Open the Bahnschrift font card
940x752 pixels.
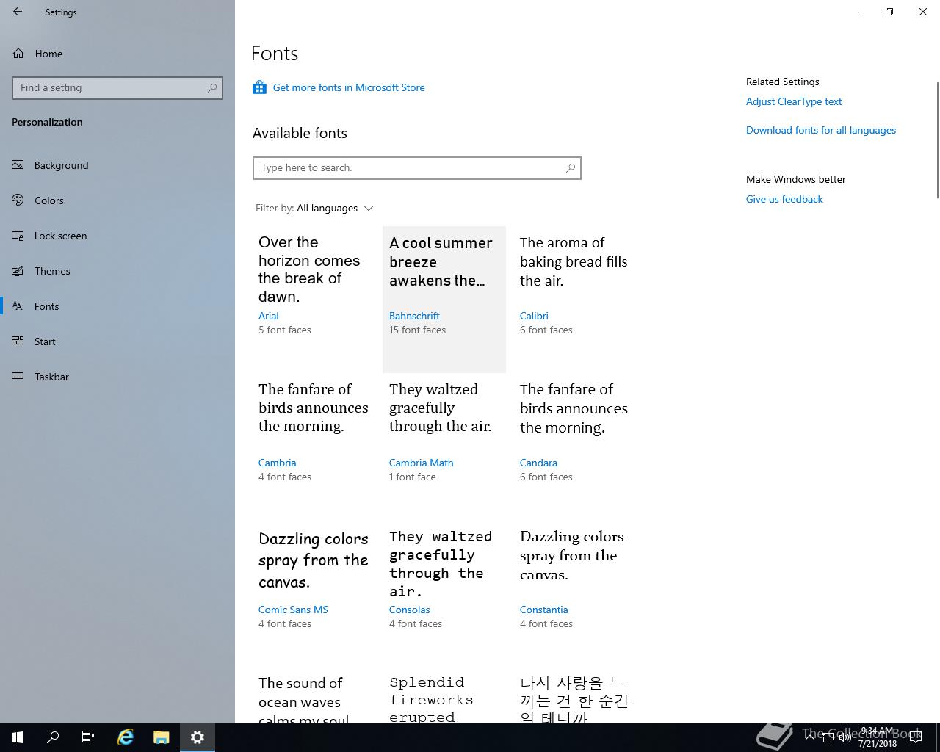click(444, 300)
